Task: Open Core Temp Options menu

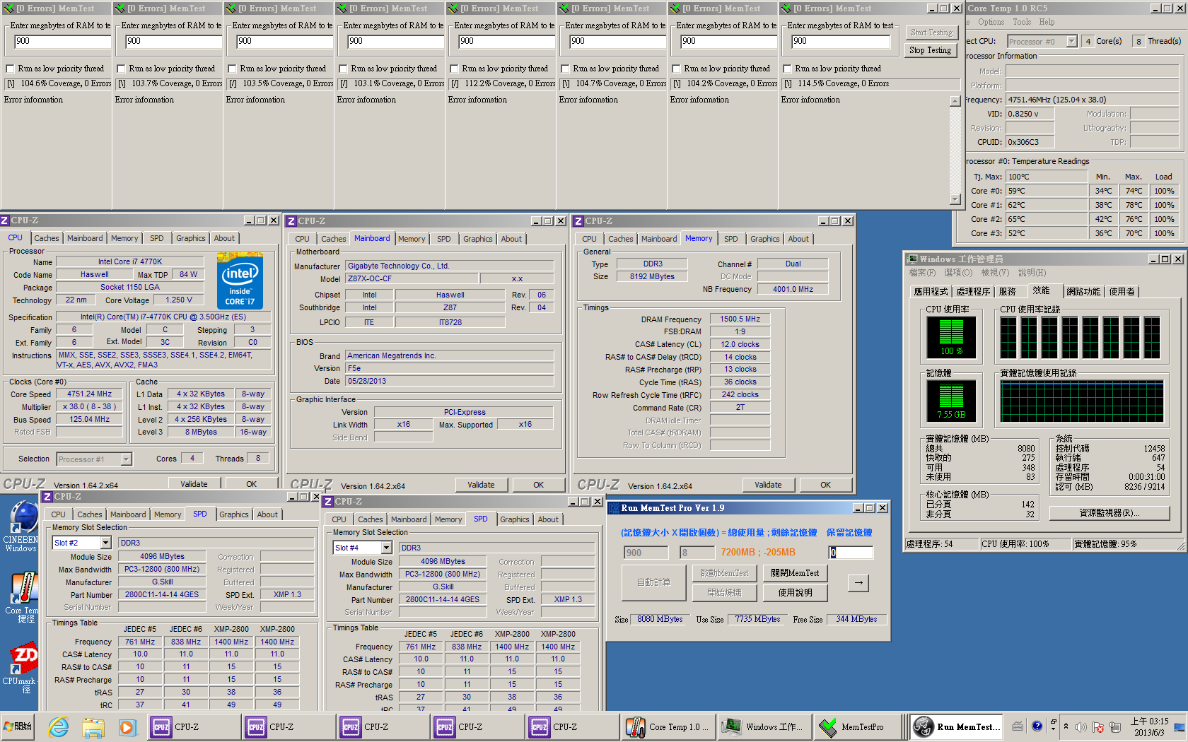Action: pos(991,22)
